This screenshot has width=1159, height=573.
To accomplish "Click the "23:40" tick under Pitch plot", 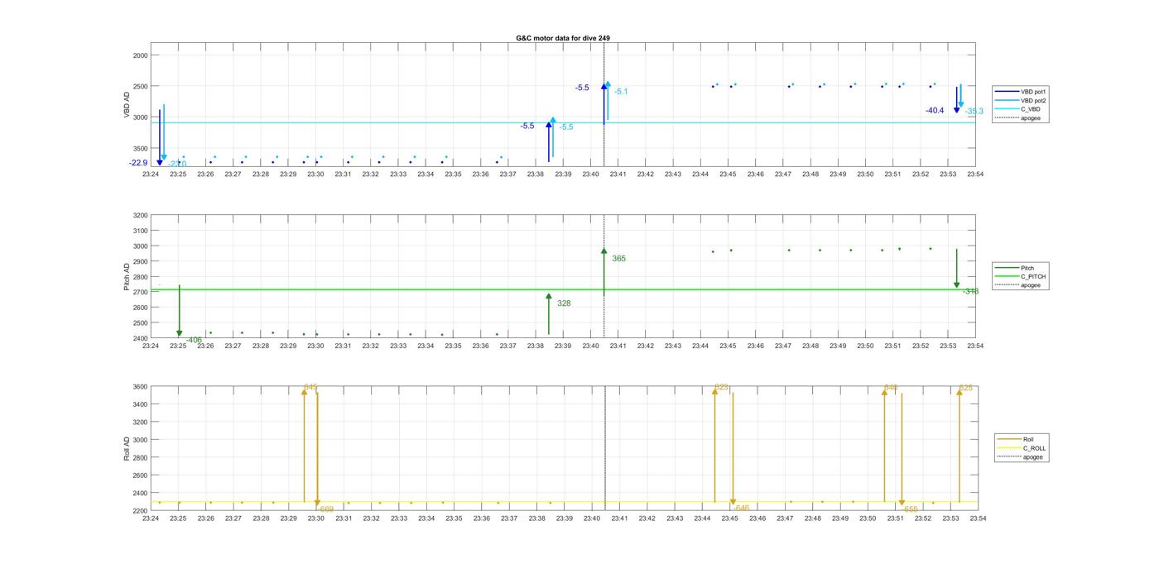I will click(x=590, y=346).
